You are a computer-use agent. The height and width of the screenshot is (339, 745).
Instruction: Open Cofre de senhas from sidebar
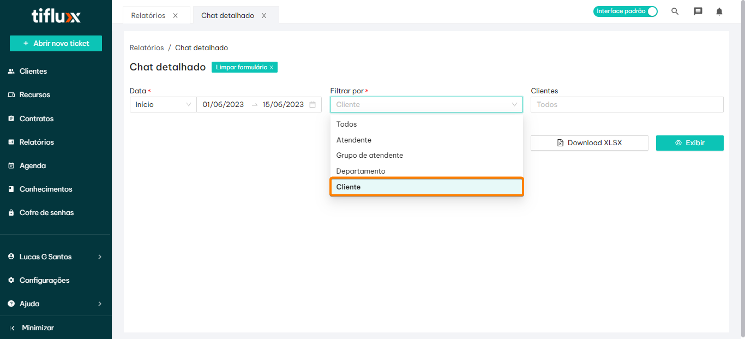click(x=46, y=212)
